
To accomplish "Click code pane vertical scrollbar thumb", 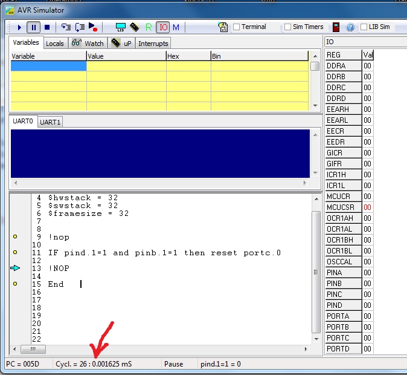I will pyautogui.click(x=316, y=272).
